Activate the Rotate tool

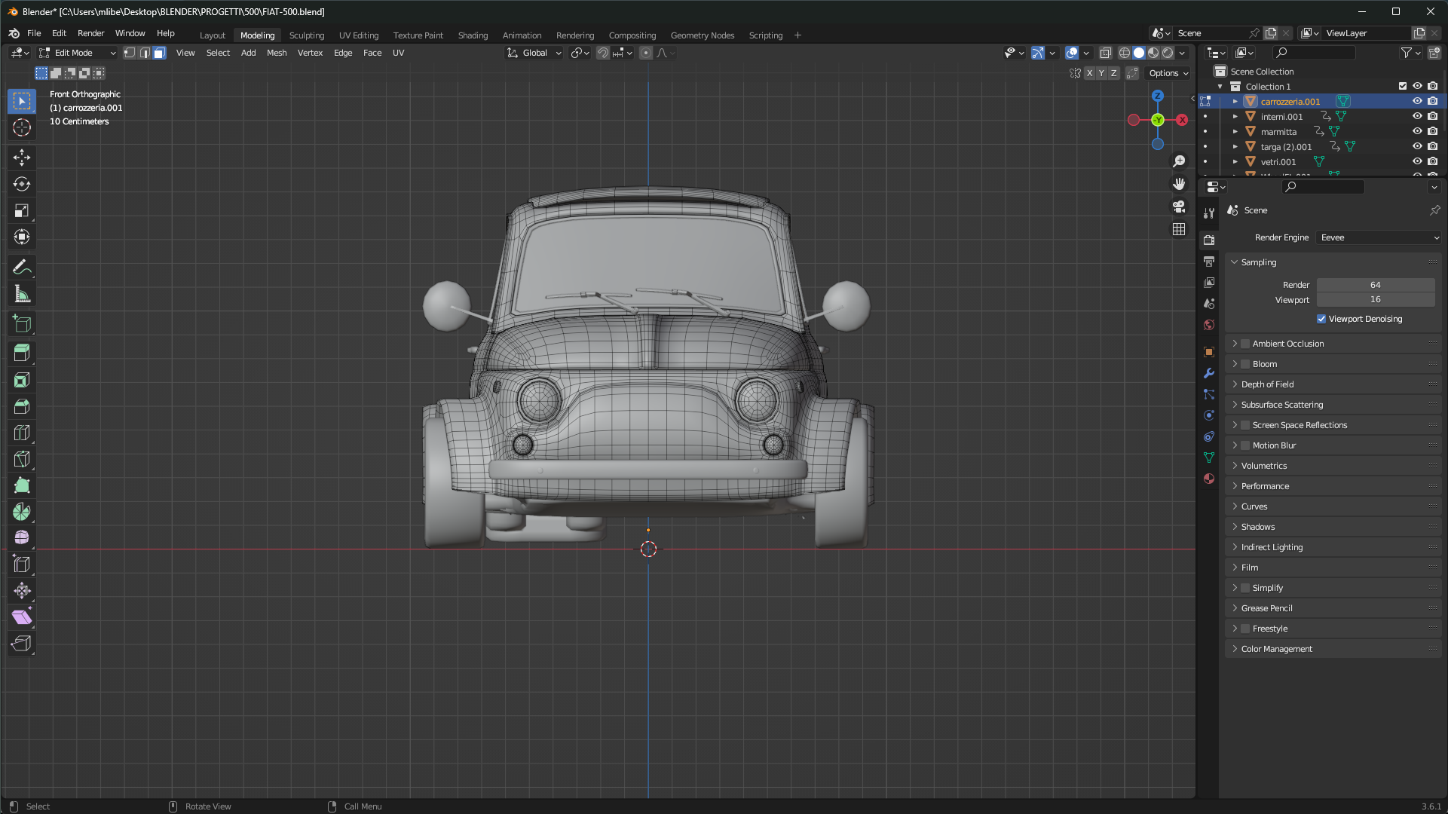(22, 184)
